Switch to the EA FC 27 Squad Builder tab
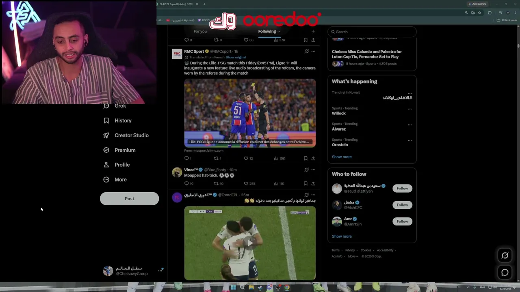This screenshot has width=520, height=292. coord(176,4)
